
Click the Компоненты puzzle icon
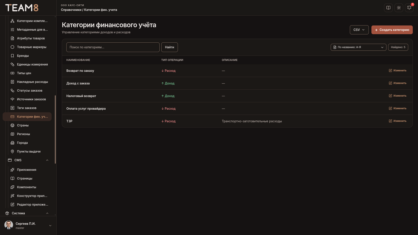click(x=12, y=187)
